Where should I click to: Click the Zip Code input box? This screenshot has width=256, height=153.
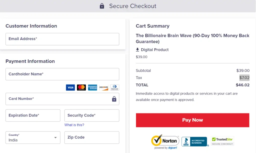[92, 137]
